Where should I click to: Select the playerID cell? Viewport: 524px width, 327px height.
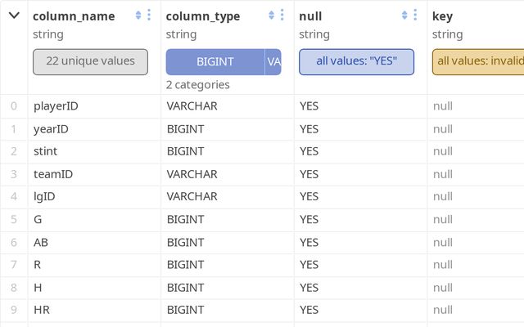[56, 105]
